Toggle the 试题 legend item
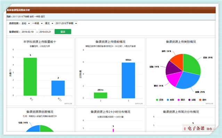This screenshot has height=138, width=222. (x=192, y=100)
